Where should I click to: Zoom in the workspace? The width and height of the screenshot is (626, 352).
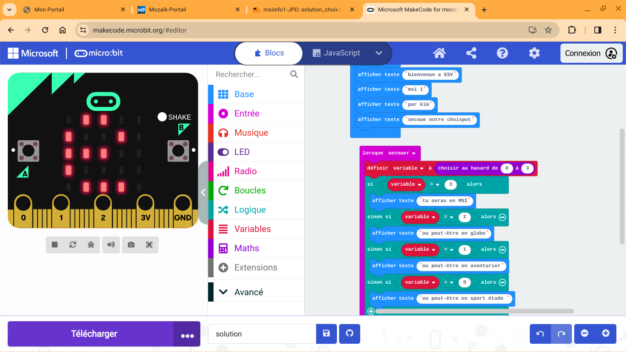[606, 334]
